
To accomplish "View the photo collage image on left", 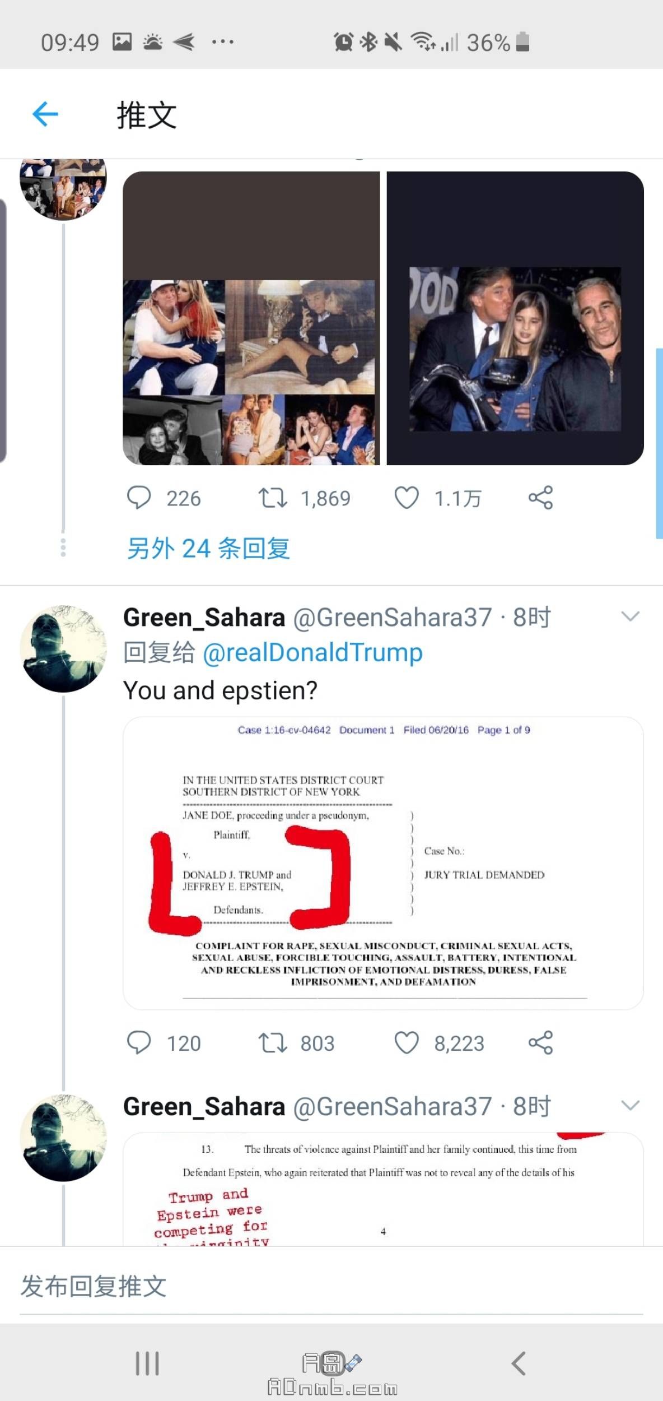I will pyautogui.click(x=251, y=318).
